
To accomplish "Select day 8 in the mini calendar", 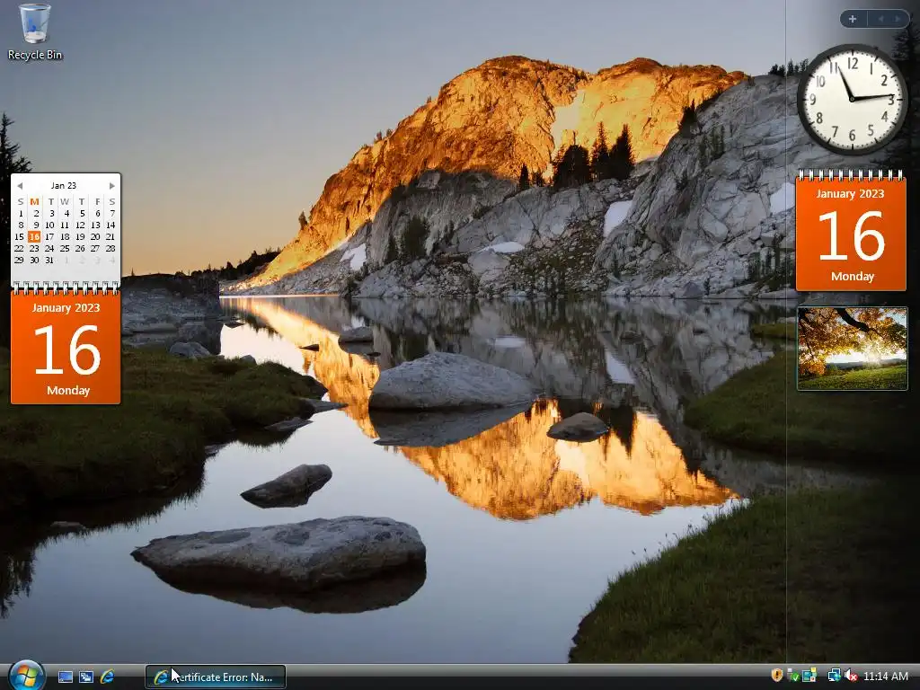I will tap(21, 226).
